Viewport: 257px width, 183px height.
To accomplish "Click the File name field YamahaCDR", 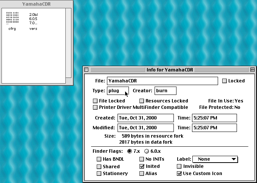I will [x=163, y=81].
